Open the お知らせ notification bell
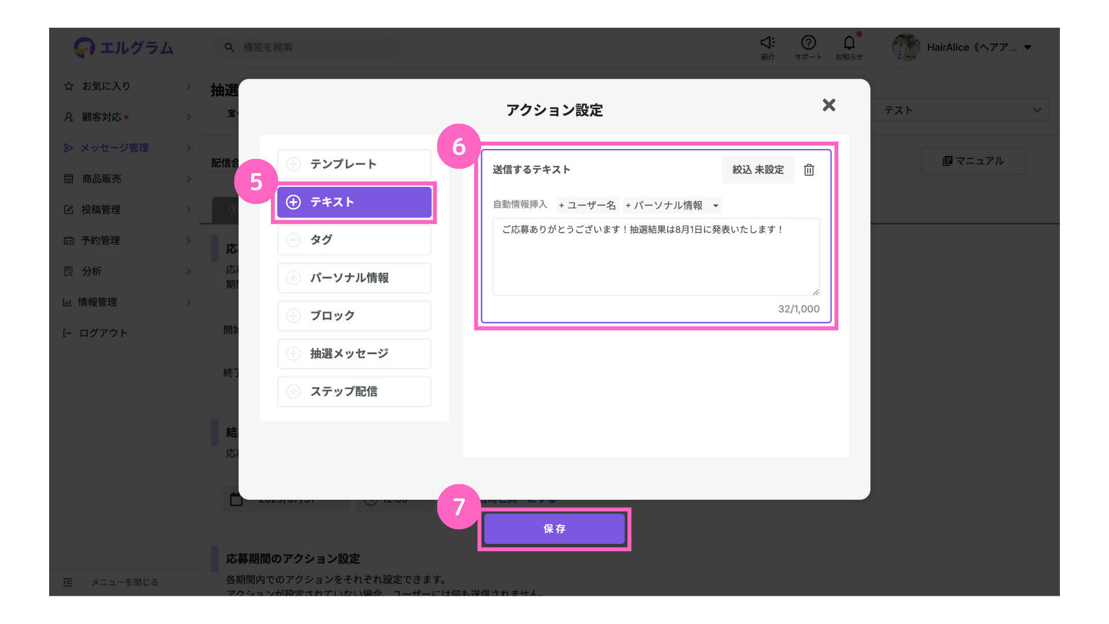This screenshot has width=1109, height=624. [849, 47]
